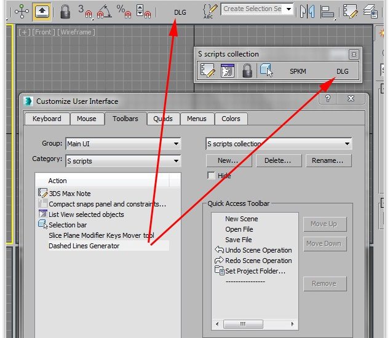Enable the Hide checkbox
The image size is (390, 338).
click(x=211, y=176)
